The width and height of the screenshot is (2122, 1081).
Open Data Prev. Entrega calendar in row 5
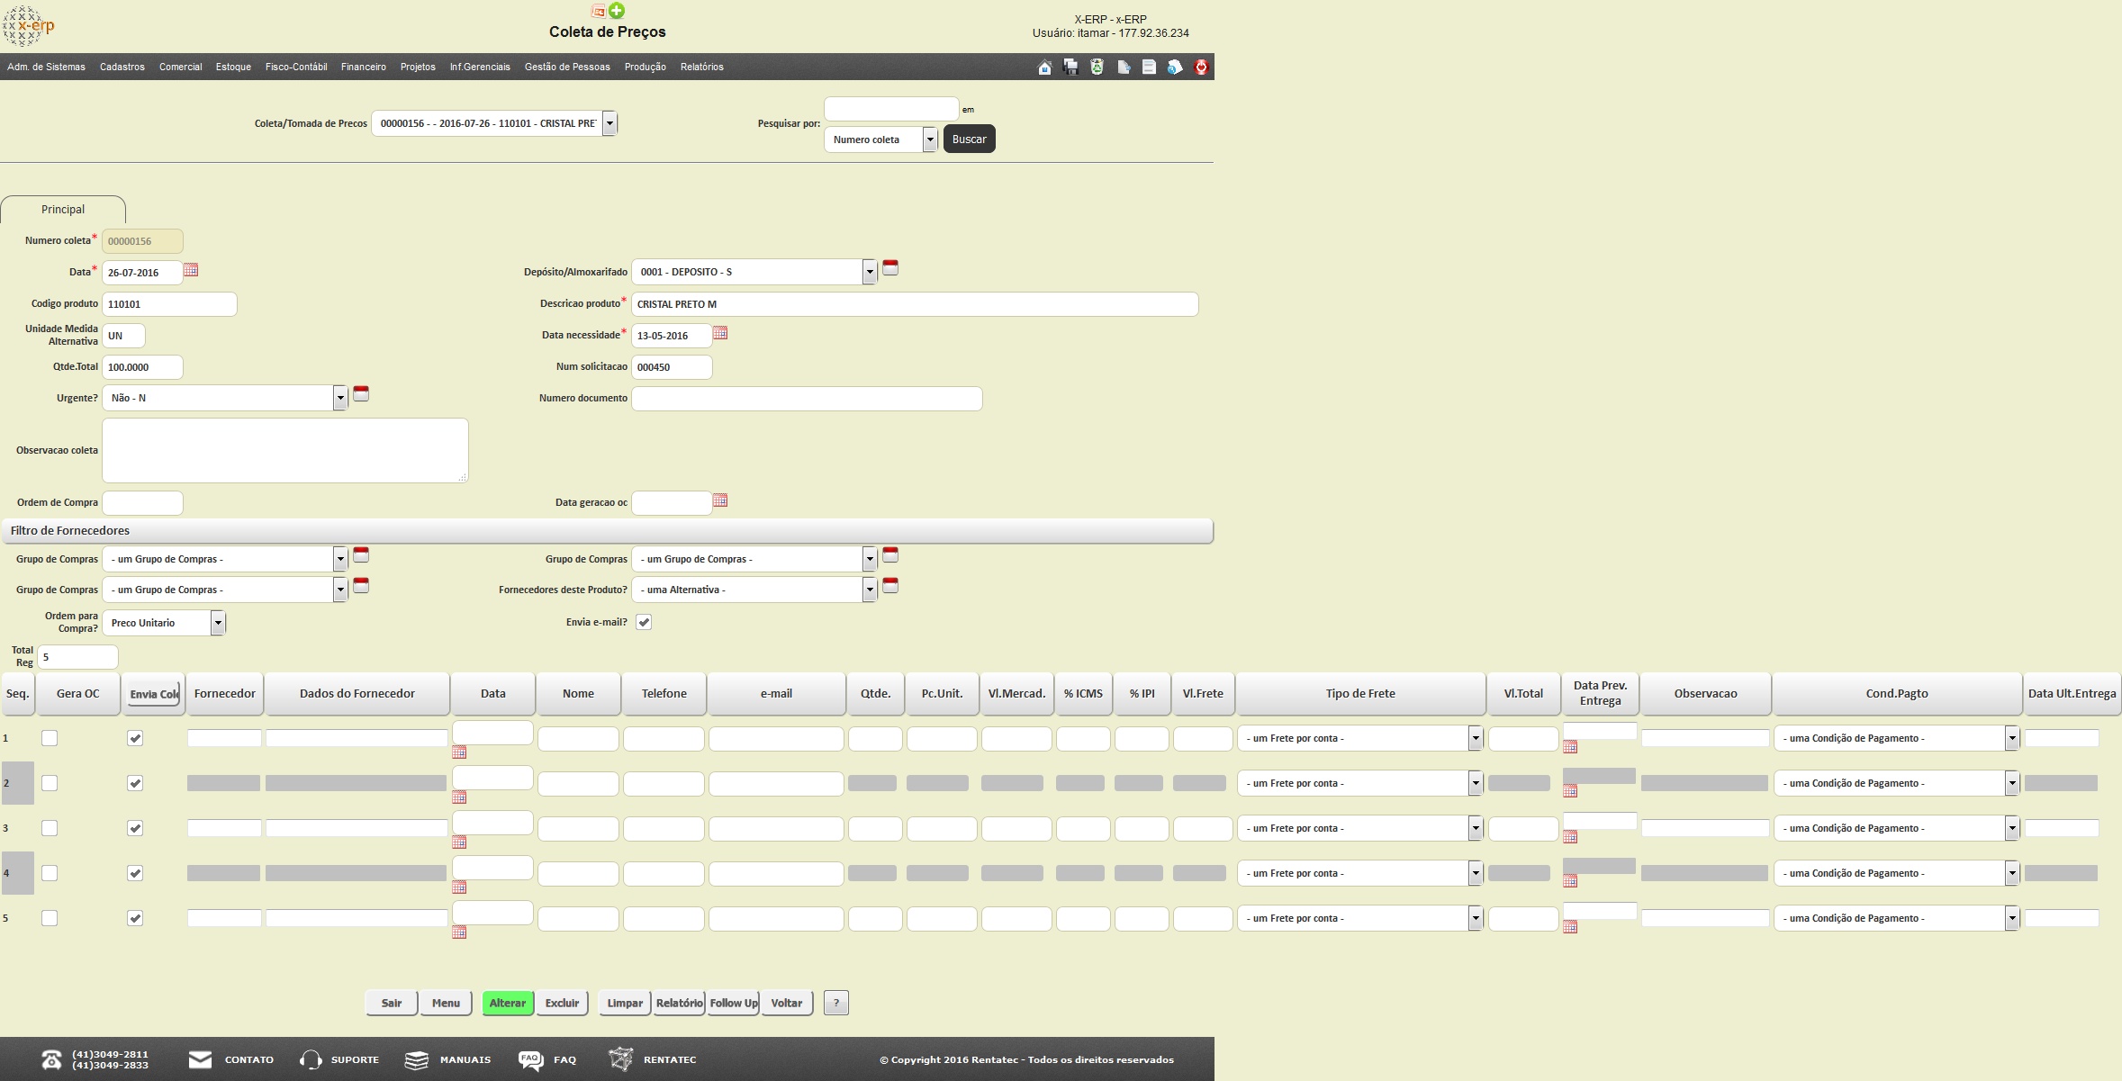click(1570, 927)
